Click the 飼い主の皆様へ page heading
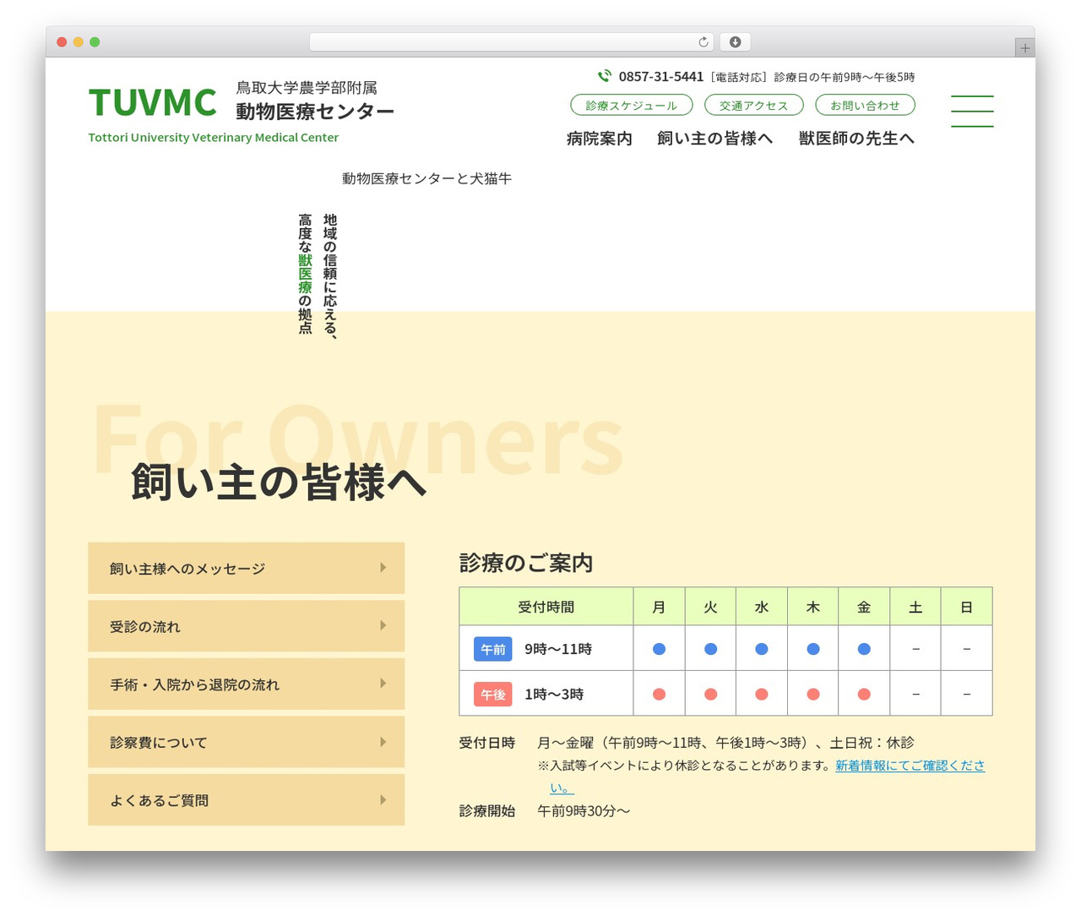Image resolution: width=1081 pixels, height=916 pixels. (x=279, y=483)
